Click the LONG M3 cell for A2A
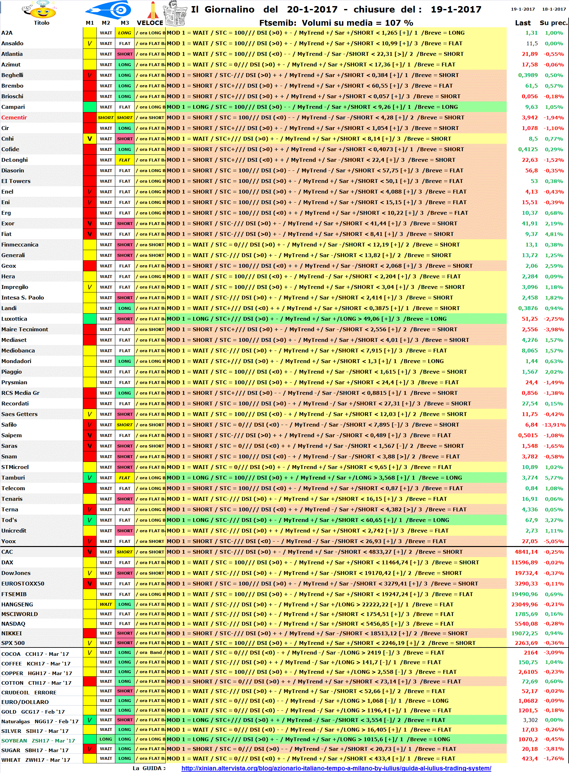 (125, 33)
